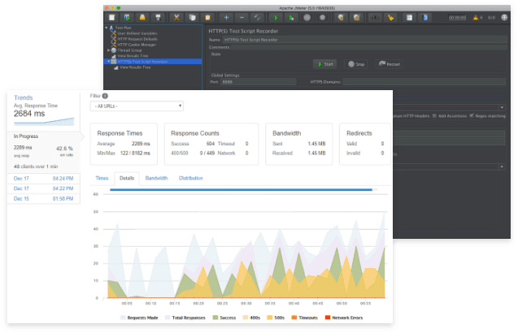The width and height of the screenshot is (518, 333).
Task: Click the warning triangle log icon in JMeter
Action: coord(476,18)
